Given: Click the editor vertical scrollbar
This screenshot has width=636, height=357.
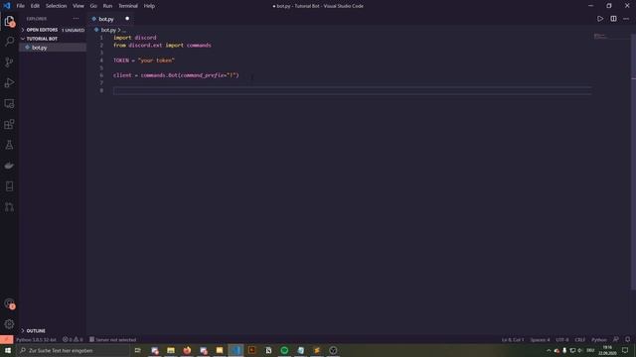Looking at the screenshot, I should tap(633, 162).
